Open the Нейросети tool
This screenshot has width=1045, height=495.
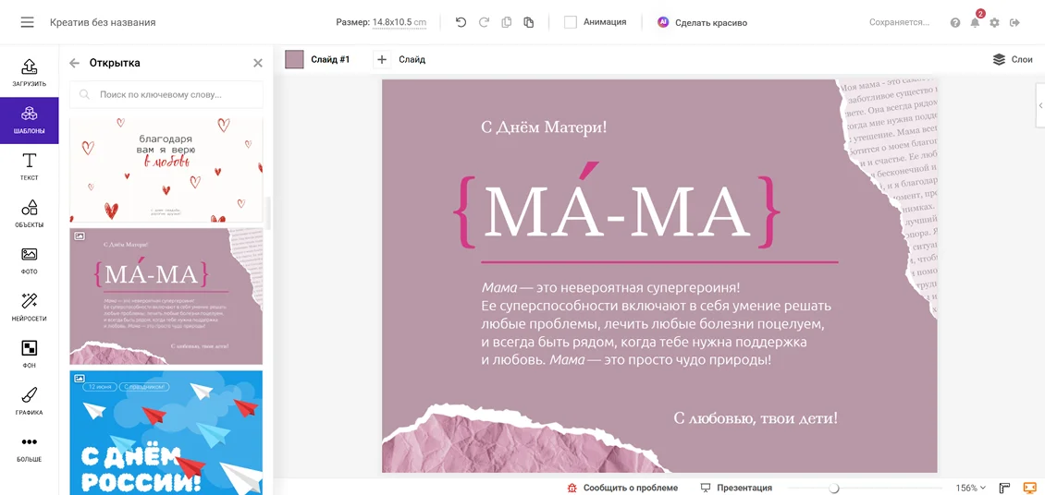click(x=29, y=308)
